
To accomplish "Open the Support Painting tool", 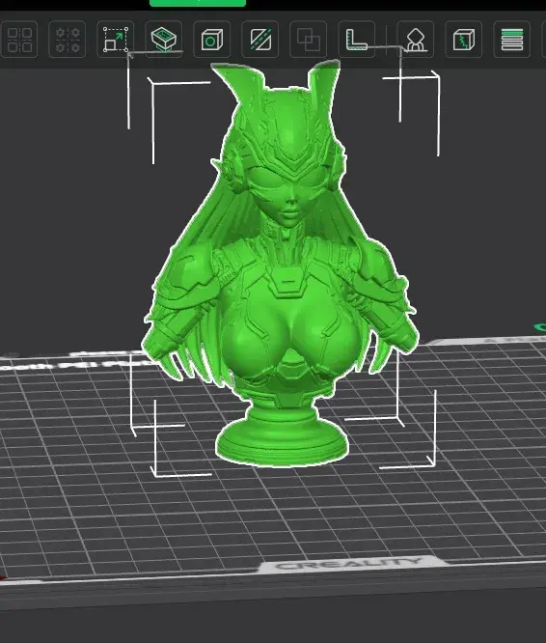I will point(416,40).
